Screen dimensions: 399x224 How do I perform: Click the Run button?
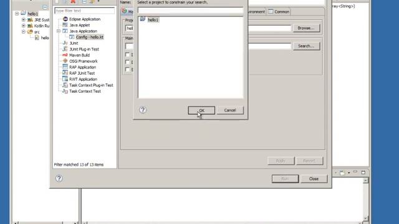coord(285,179)
